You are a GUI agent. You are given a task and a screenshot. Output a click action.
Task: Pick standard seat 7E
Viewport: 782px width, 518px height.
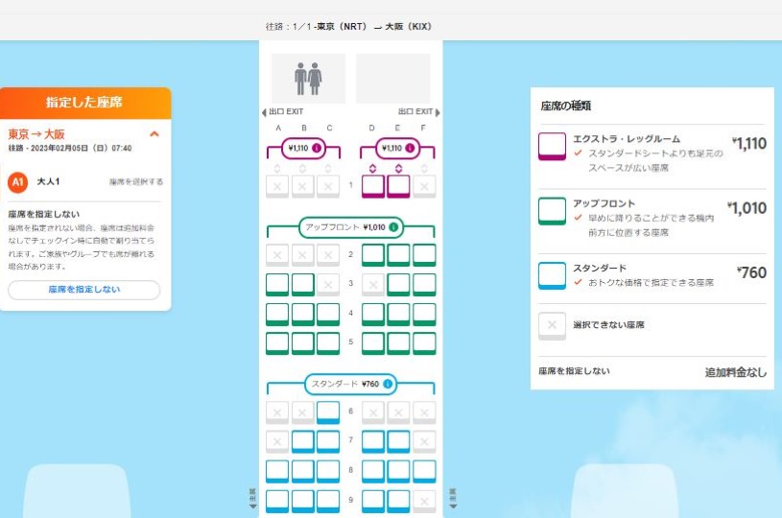(398, 441)
